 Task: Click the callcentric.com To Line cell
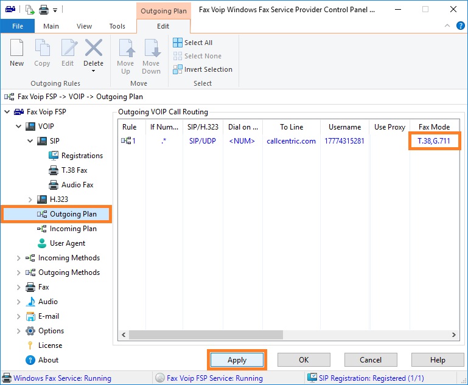tap(291, 141)
